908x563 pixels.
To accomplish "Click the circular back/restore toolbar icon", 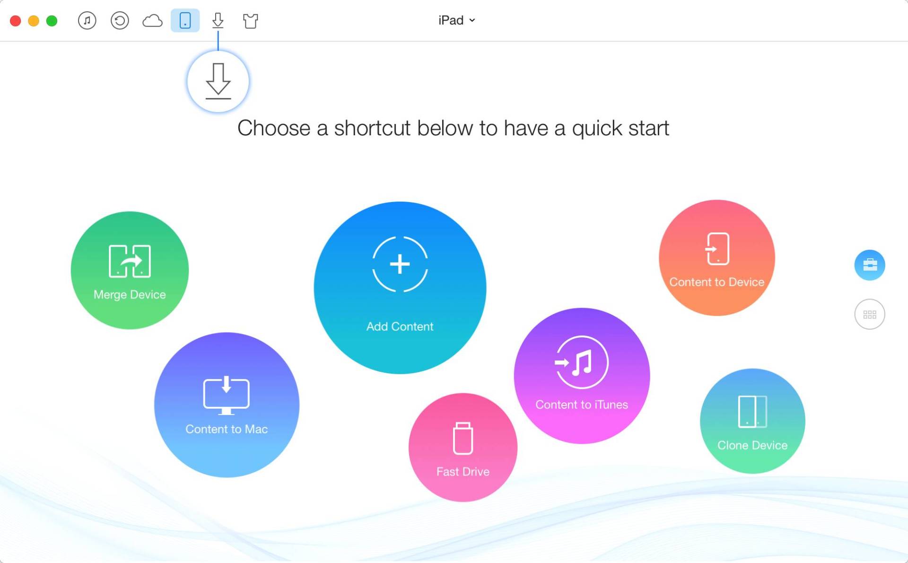I will 119,21.
